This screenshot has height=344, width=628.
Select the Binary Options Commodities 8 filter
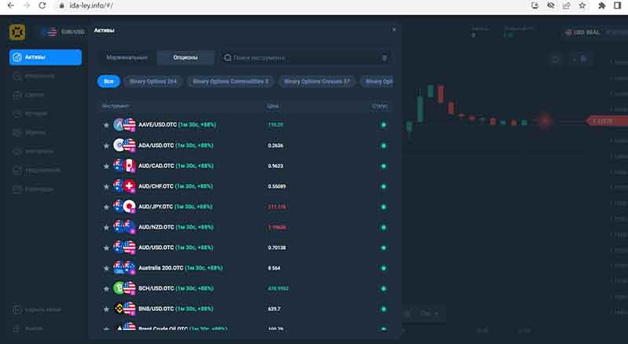231,82
